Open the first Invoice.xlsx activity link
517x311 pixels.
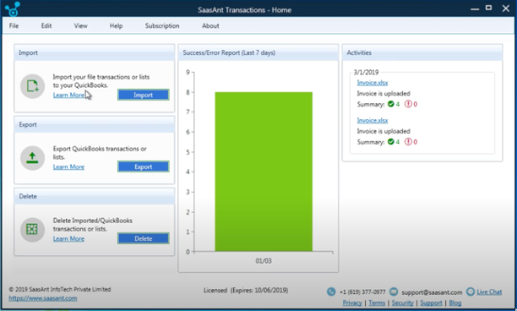pyautogui.click(x=373, y=83)
